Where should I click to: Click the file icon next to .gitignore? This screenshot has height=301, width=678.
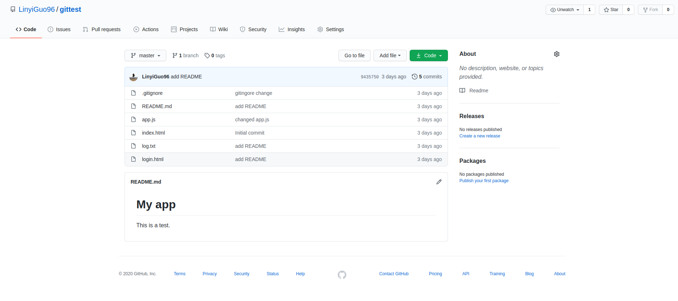tap(133, 93)
